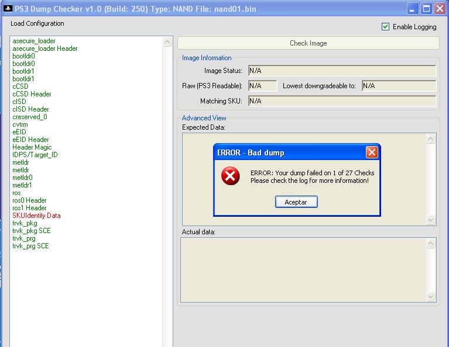Viewport: 449px width, 347px height.
Task: Select the eEID entry
Action: (19, 132)
